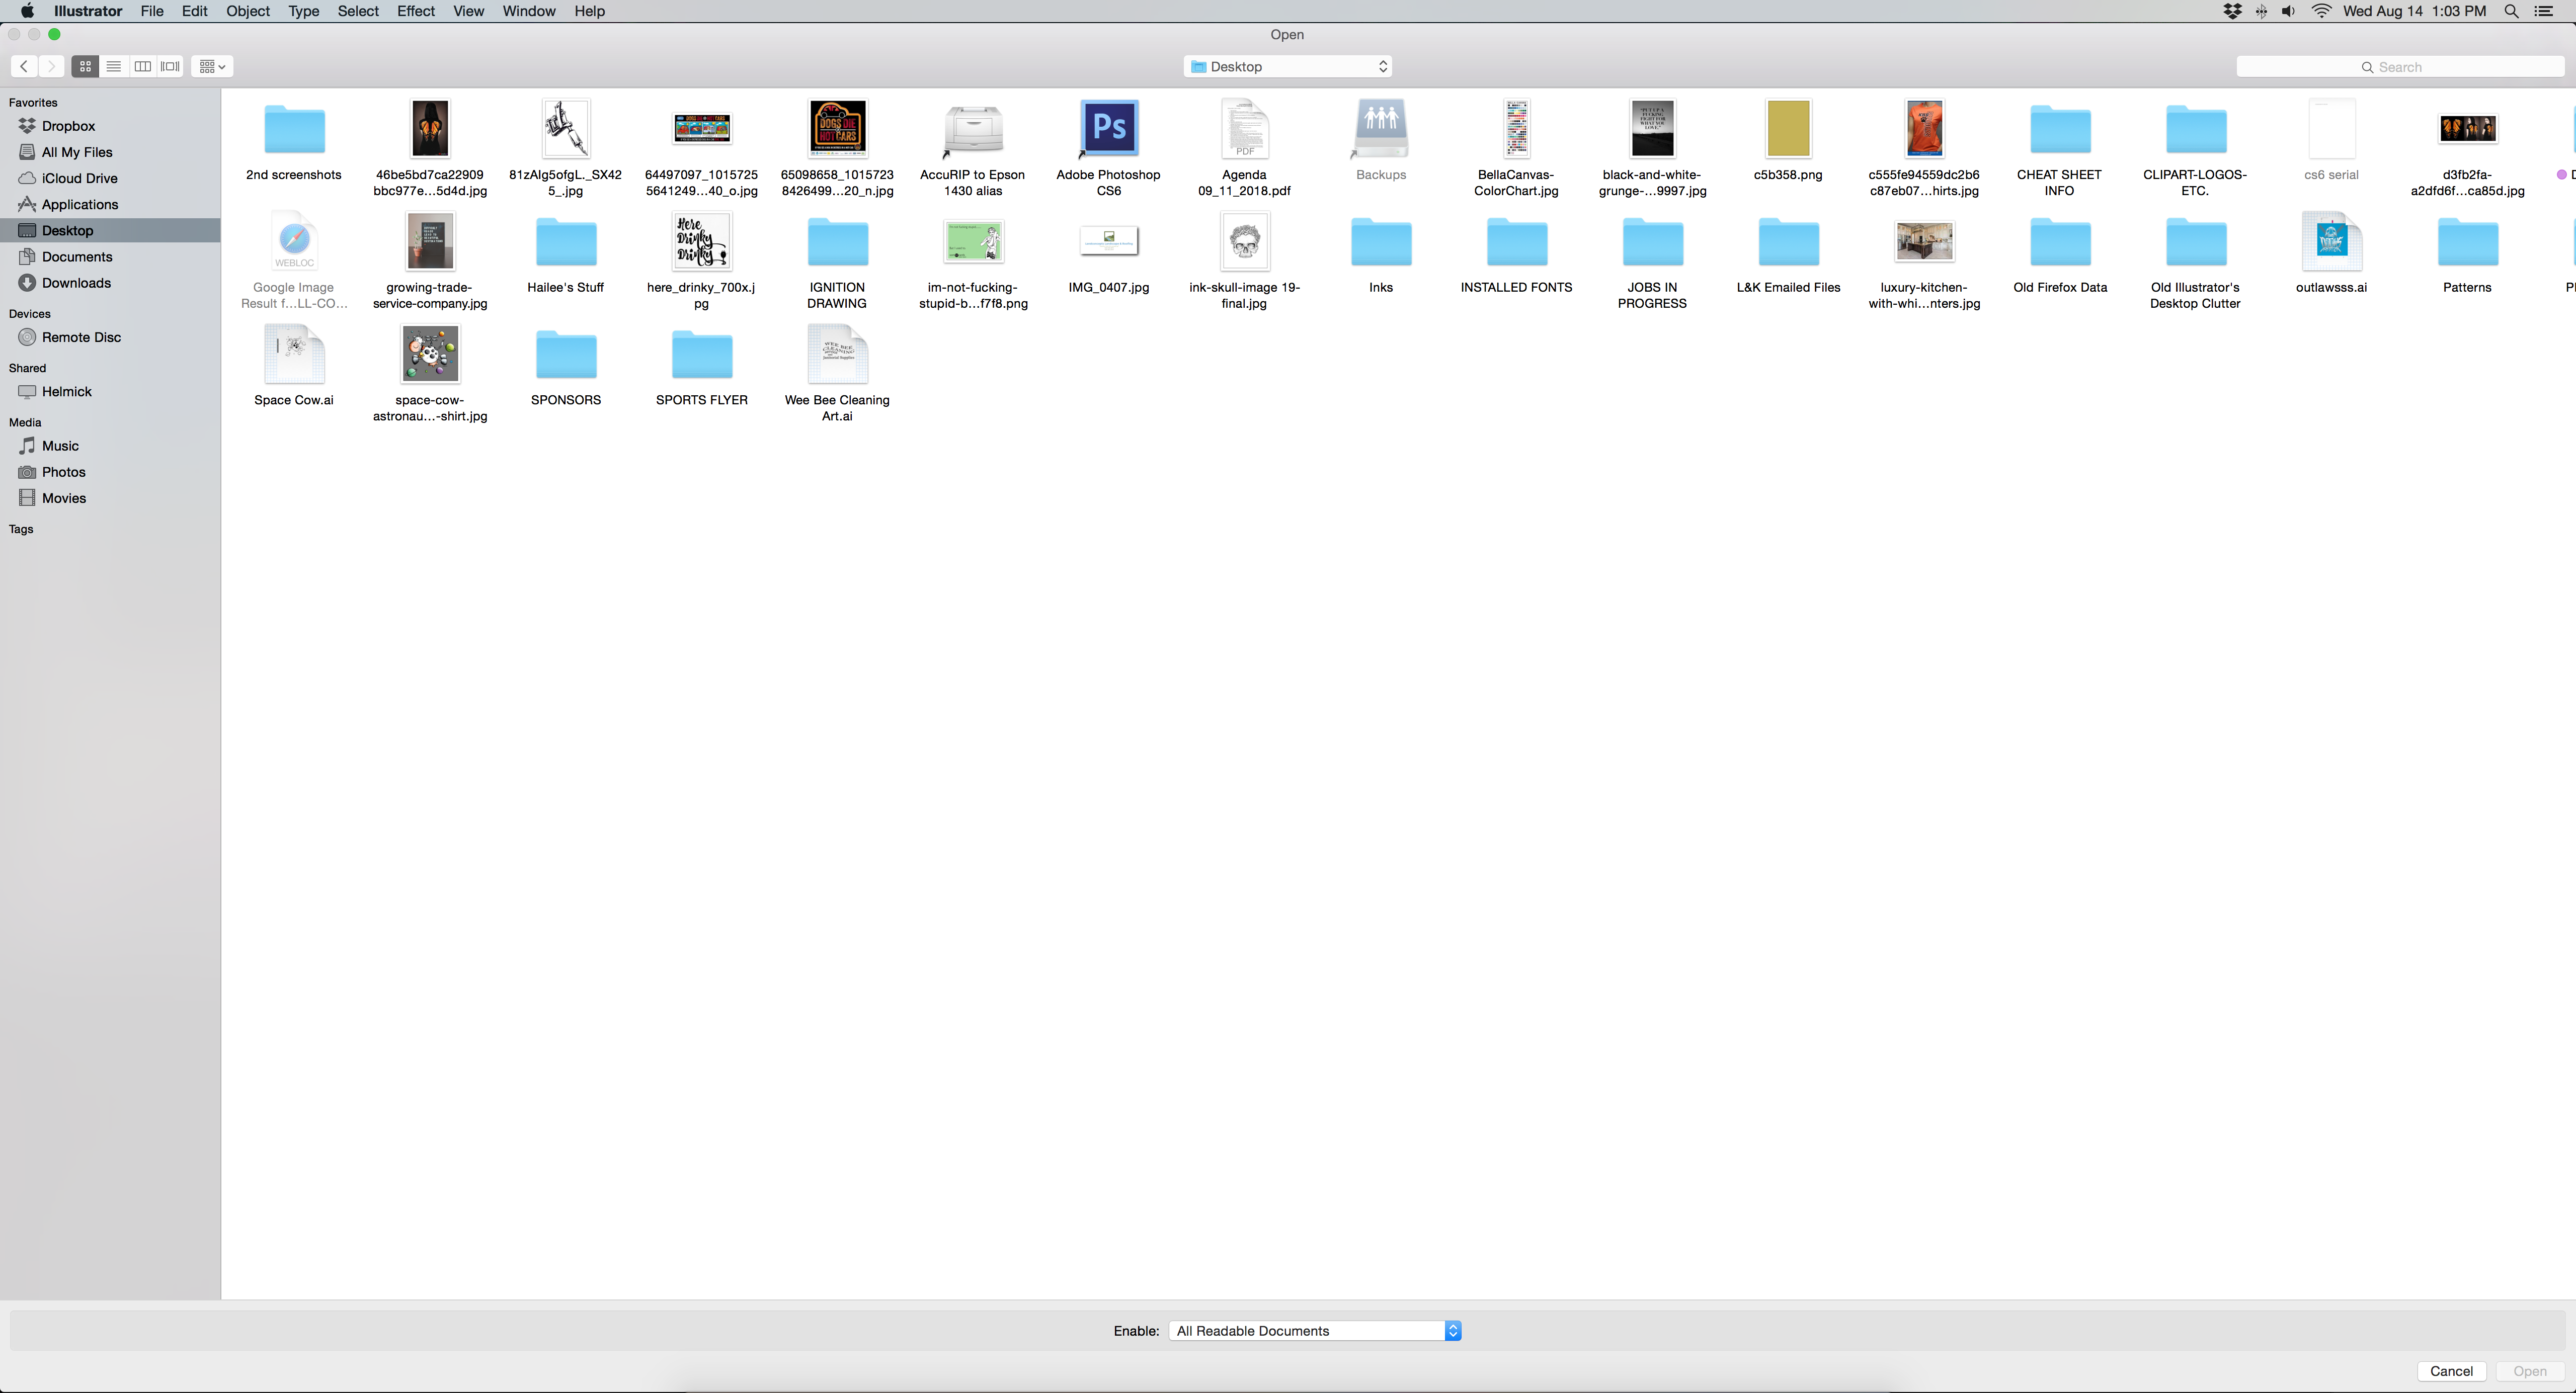Click the Cancel button

tap(2451, 1371)
